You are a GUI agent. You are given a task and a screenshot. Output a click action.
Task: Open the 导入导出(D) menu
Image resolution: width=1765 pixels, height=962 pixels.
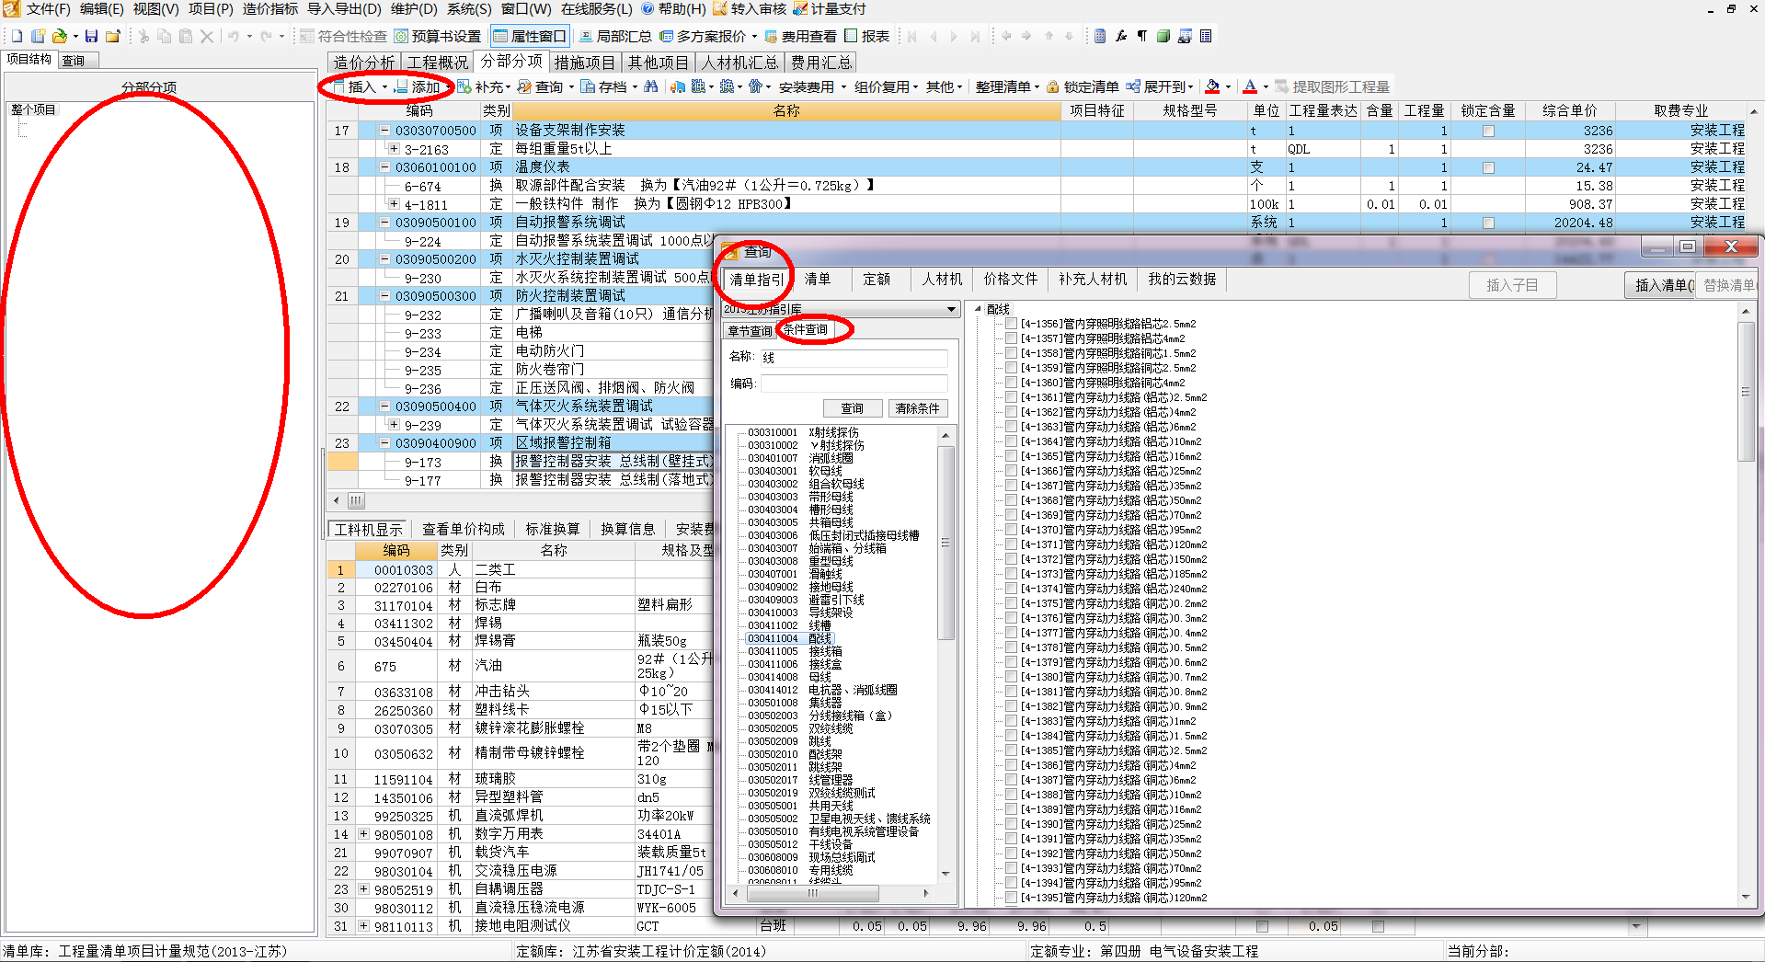click(x=344, y=8)
